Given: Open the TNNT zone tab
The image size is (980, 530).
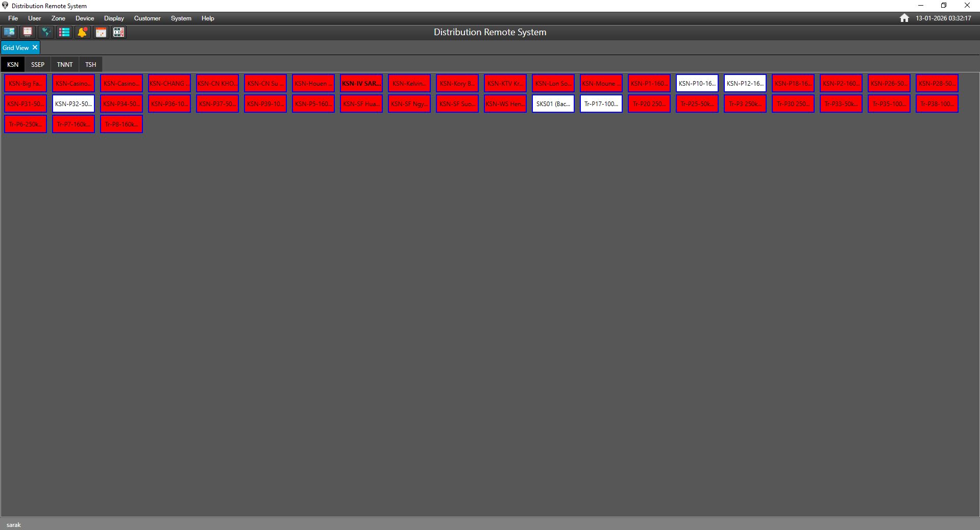Looking at the screenshot, I should click(x=64, y=64).
